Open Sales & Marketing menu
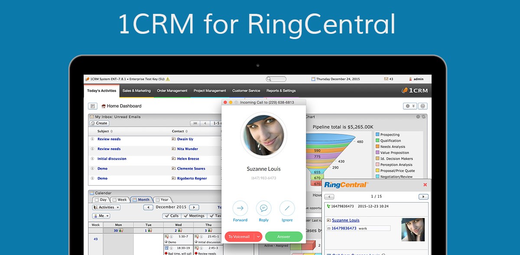 coord(136,91)
